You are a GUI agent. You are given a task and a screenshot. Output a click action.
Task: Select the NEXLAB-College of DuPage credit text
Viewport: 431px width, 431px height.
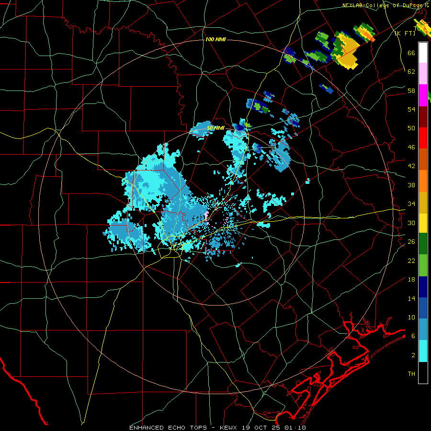[x=386, y=5]
